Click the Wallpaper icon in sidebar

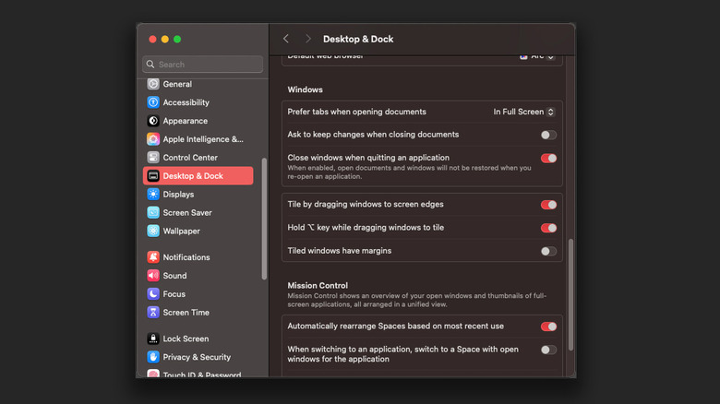pyautogui.click(x=153, y=232)
